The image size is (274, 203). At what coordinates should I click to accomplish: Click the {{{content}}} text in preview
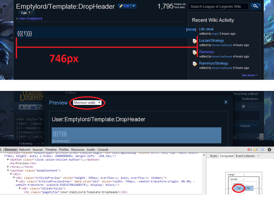[60, 141]
